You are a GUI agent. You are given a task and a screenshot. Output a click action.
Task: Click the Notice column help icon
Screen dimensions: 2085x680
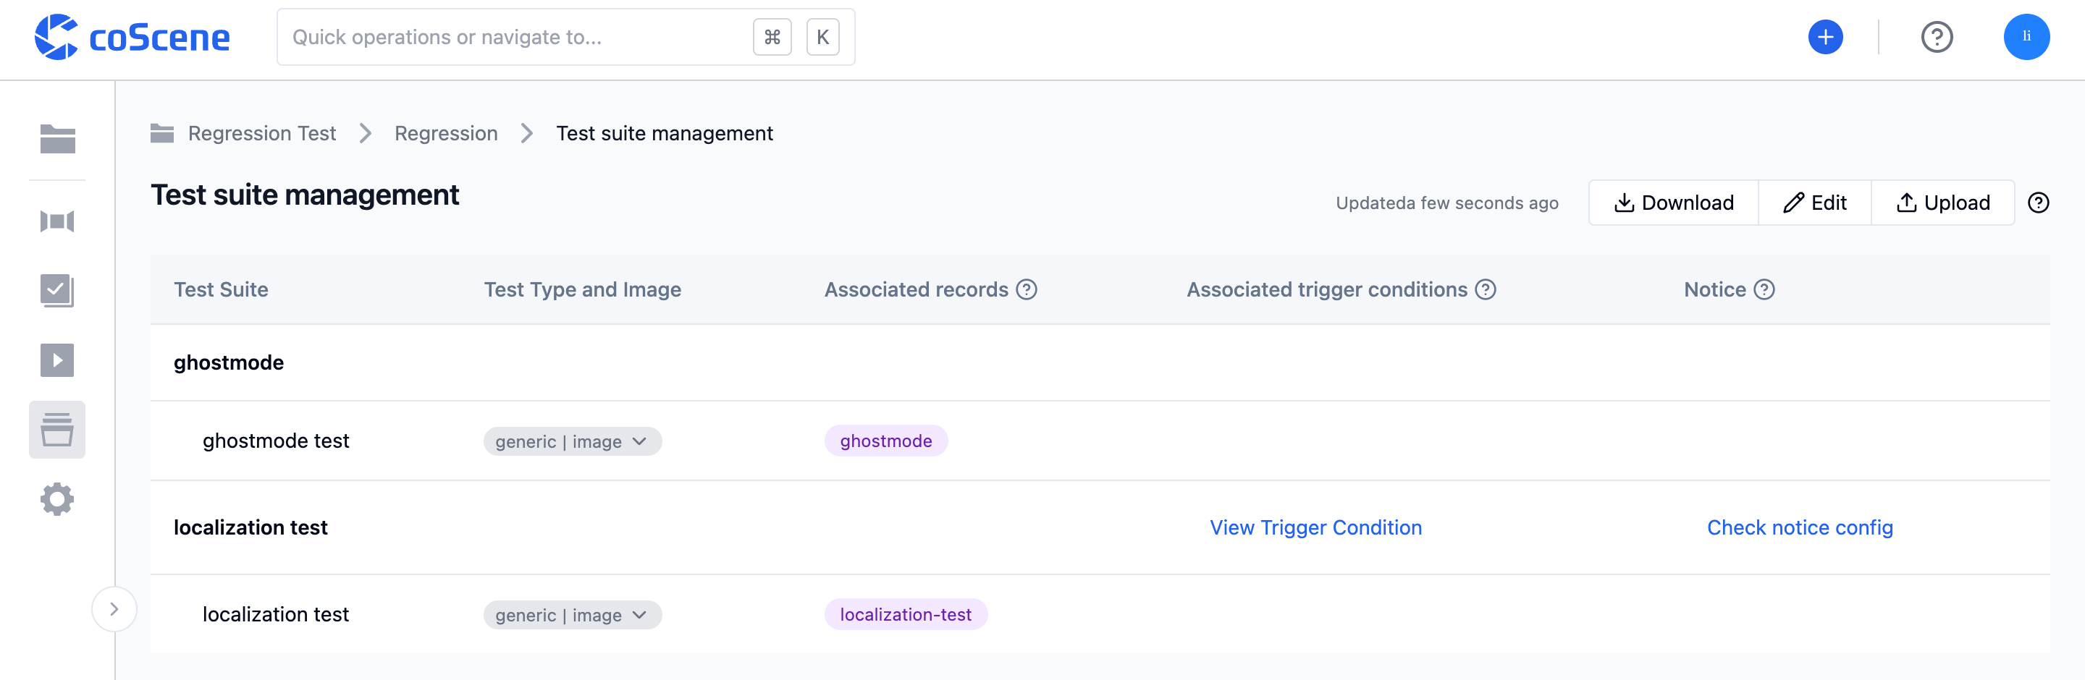(1764, 289)
